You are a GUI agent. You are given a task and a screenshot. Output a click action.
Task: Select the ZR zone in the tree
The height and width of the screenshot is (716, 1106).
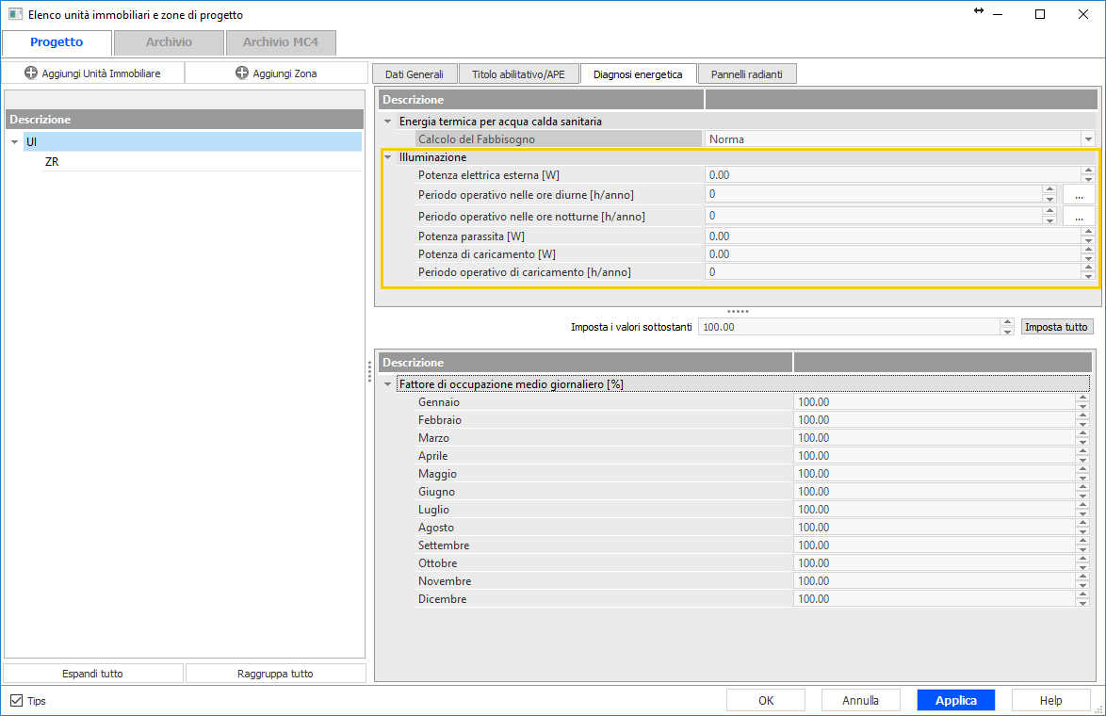tap(52, 162)
